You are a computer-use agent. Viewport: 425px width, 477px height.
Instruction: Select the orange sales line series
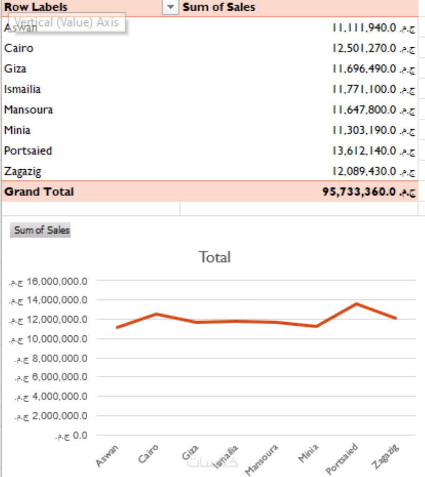(x=239, y=322)
